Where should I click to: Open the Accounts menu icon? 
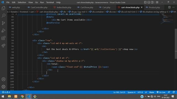click(4, 79)
